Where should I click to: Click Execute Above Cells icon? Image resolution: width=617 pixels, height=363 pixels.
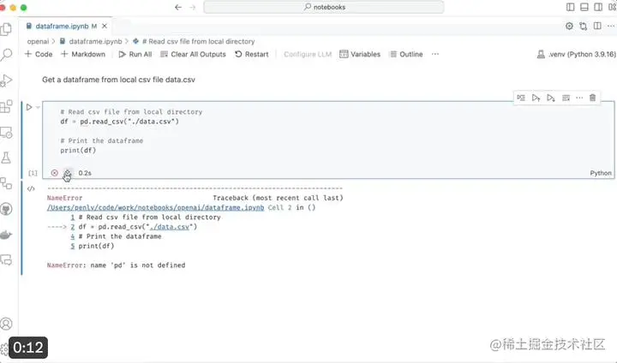pyautogui.click(x=536, y=98)
